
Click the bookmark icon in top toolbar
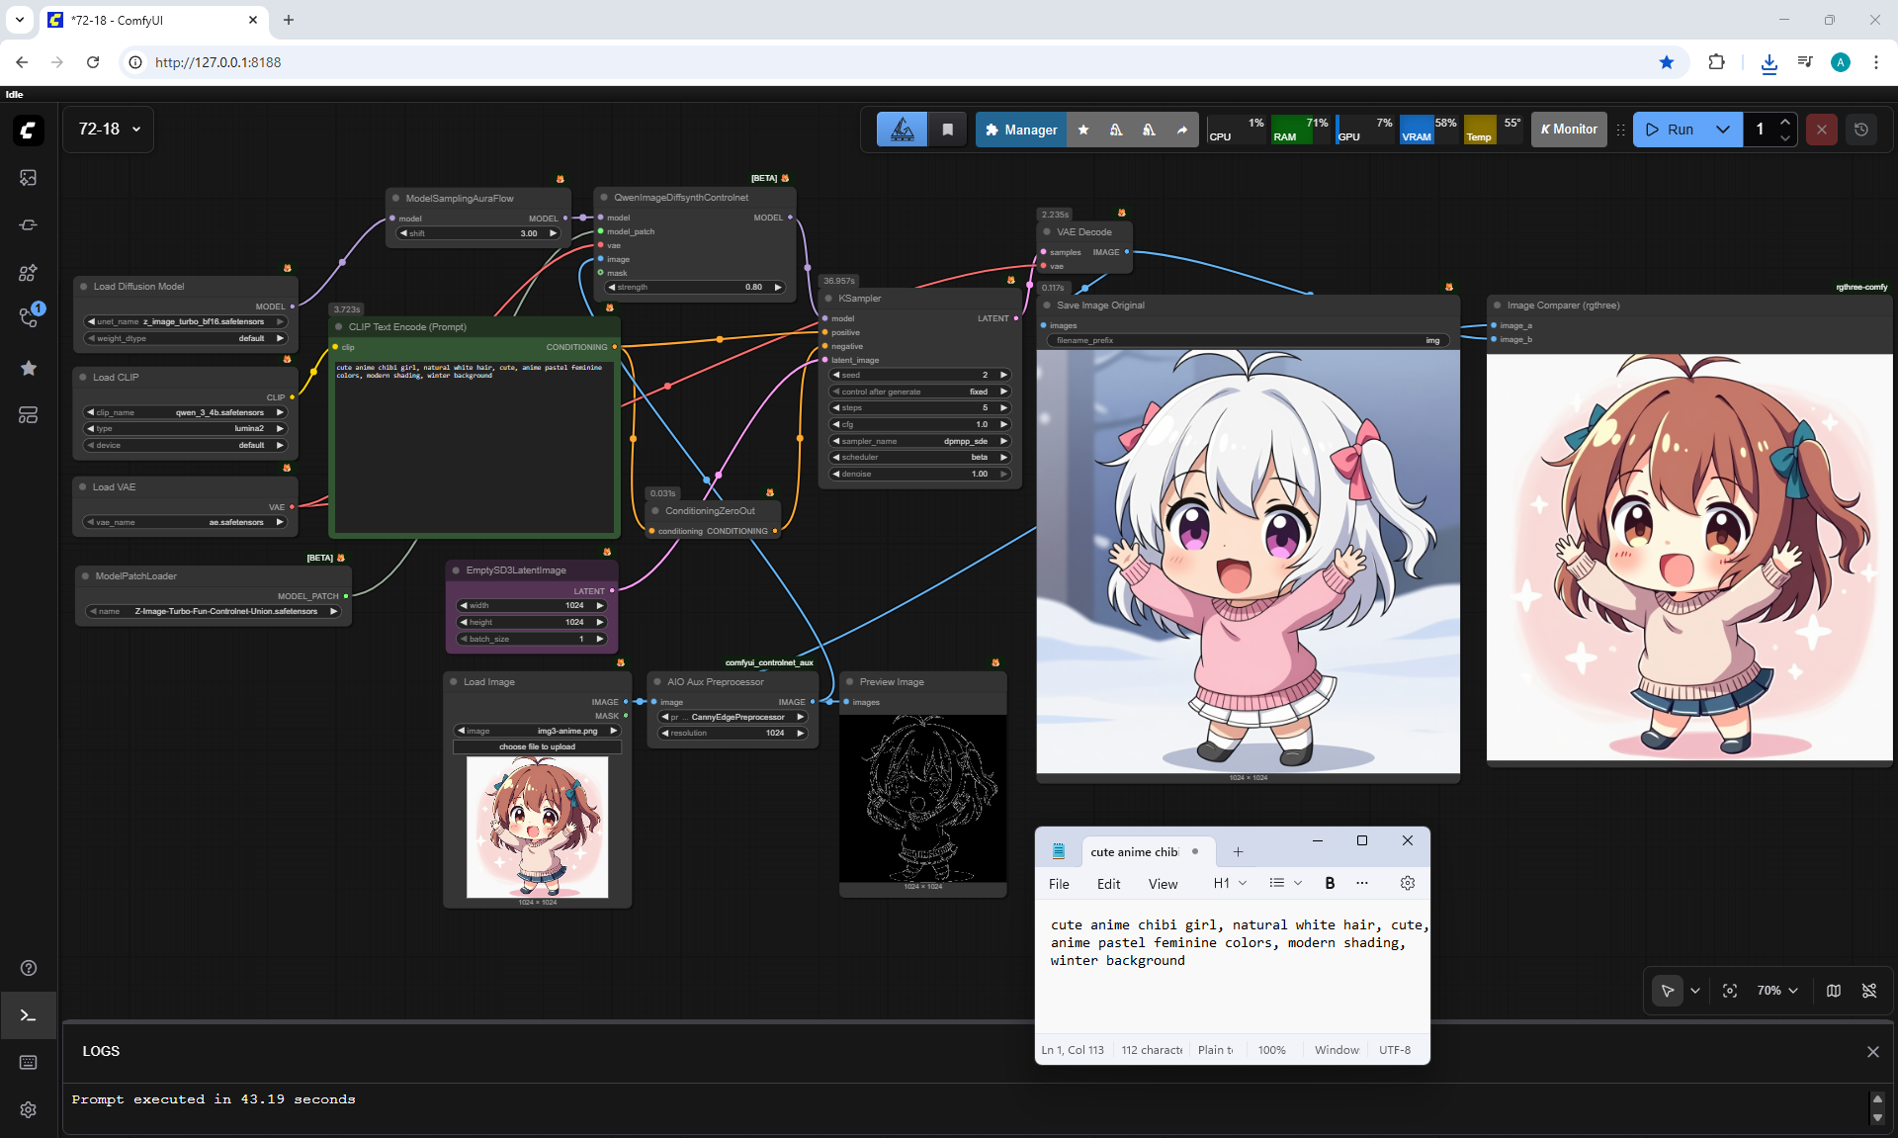[947, 130]
